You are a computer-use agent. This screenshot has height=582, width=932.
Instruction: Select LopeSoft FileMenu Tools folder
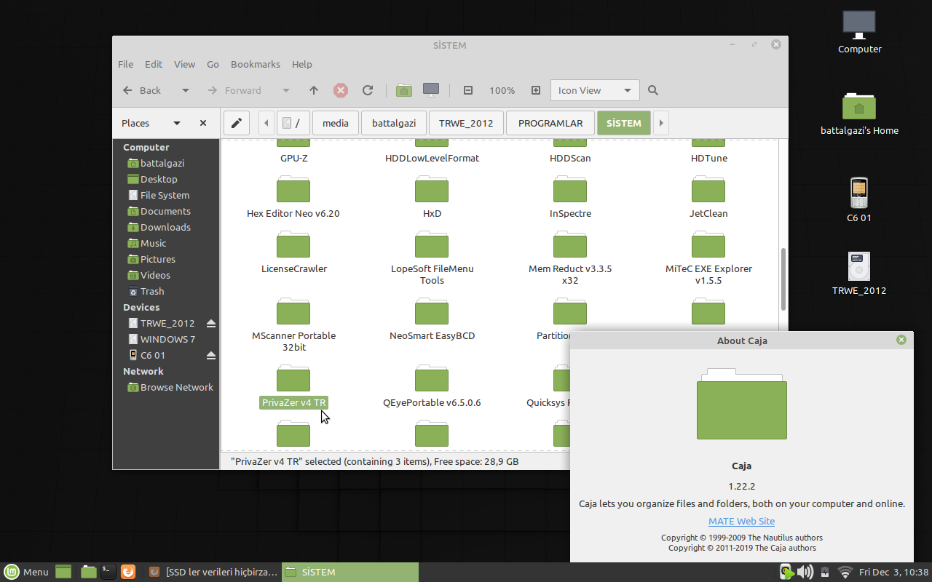click(x=432, y=258)
